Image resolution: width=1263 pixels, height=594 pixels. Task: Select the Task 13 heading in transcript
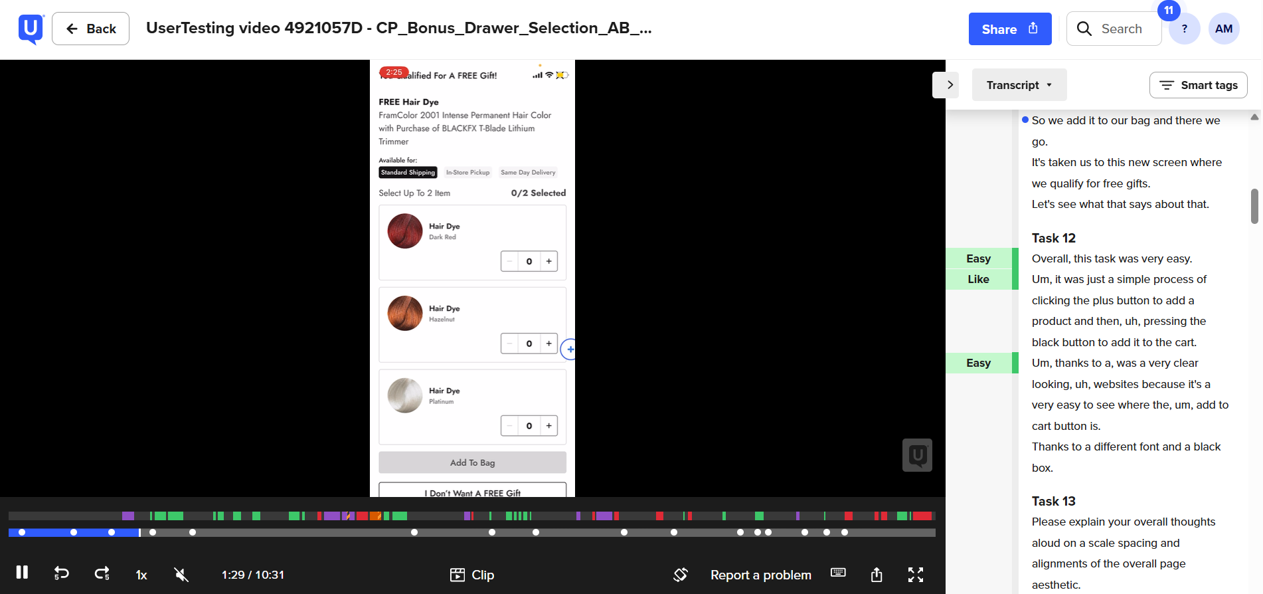[x=1054, y=501]
